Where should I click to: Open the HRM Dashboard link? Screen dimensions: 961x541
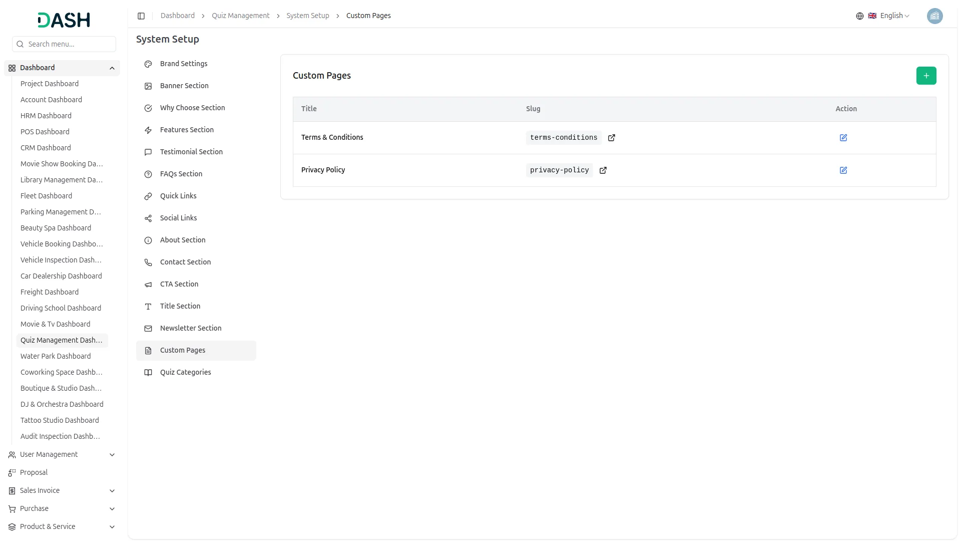46,116
